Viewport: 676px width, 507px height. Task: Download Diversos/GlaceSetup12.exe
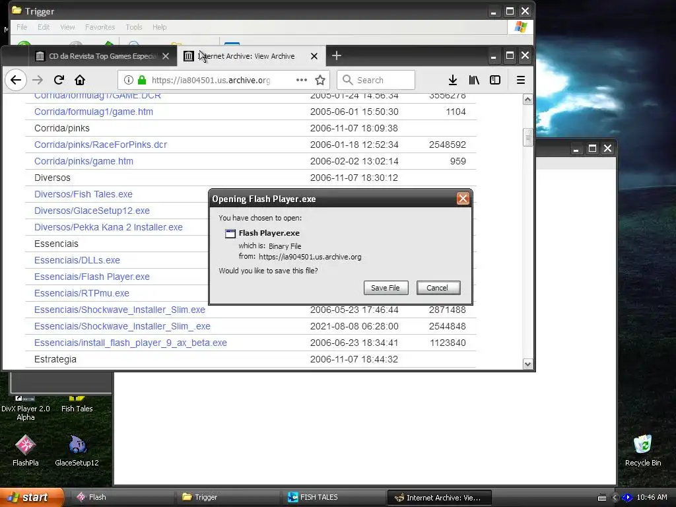(x=92, y=211)
